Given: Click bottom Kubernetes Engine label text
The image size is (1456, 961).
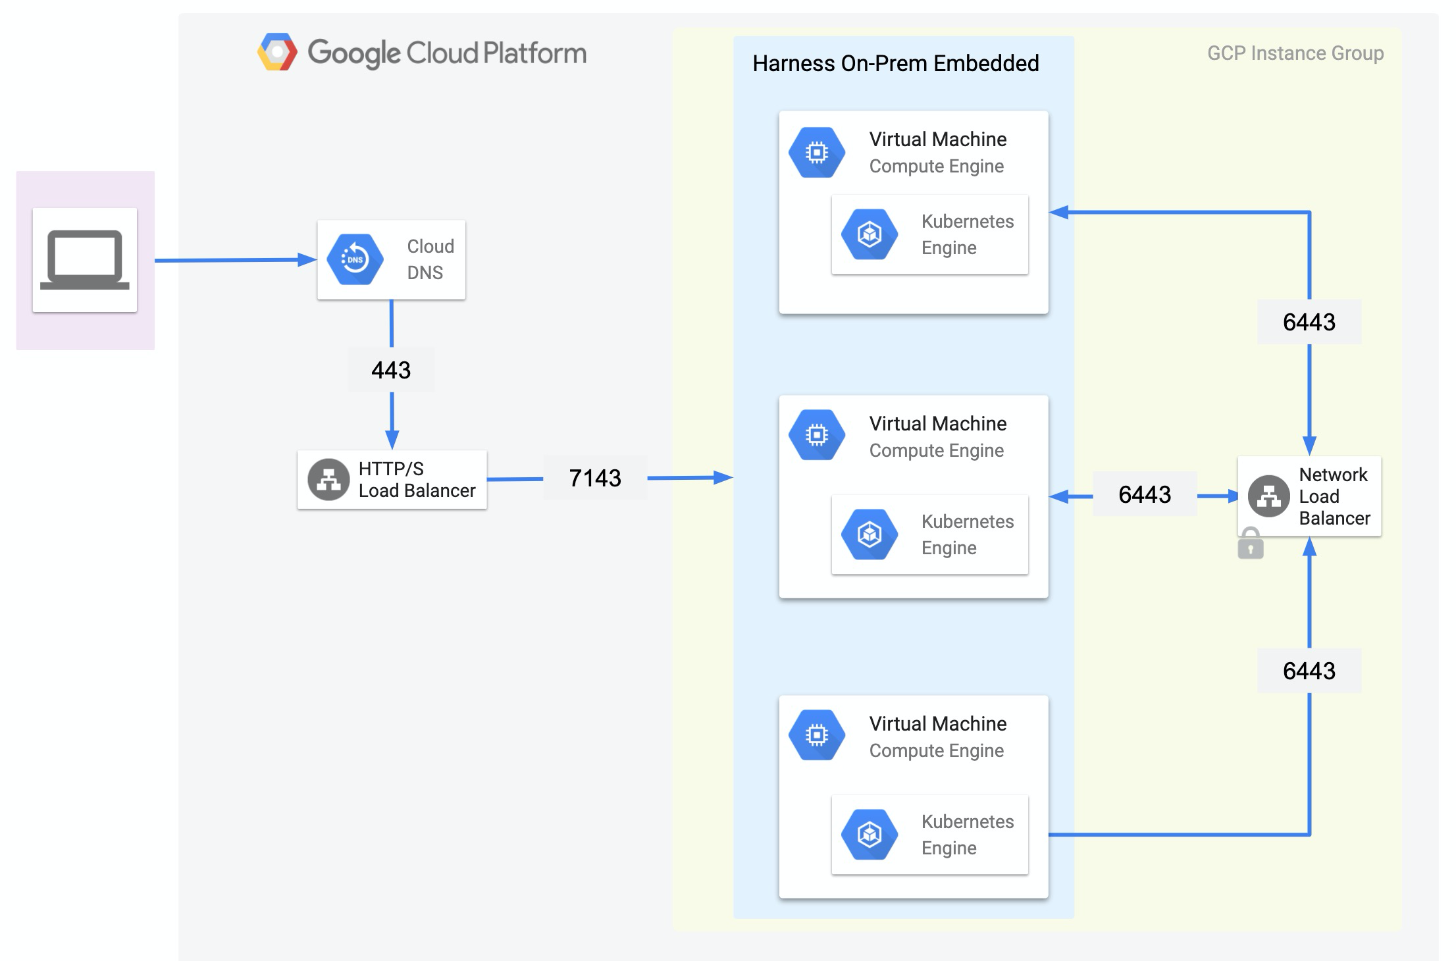Looking at the screenshot, I should click(x=968, y=835).
